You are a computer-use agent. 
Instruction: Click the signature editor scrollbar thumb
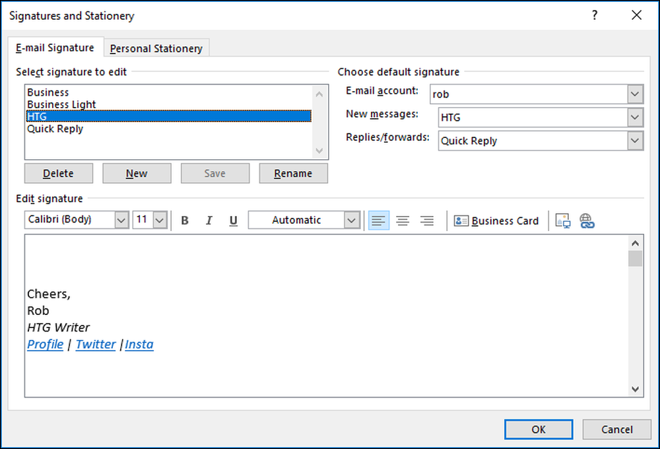(635, 259)
